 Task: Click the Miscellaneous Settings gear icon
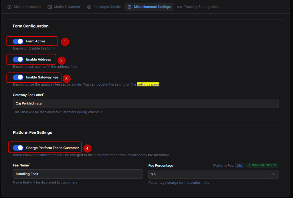click(130, 7)
